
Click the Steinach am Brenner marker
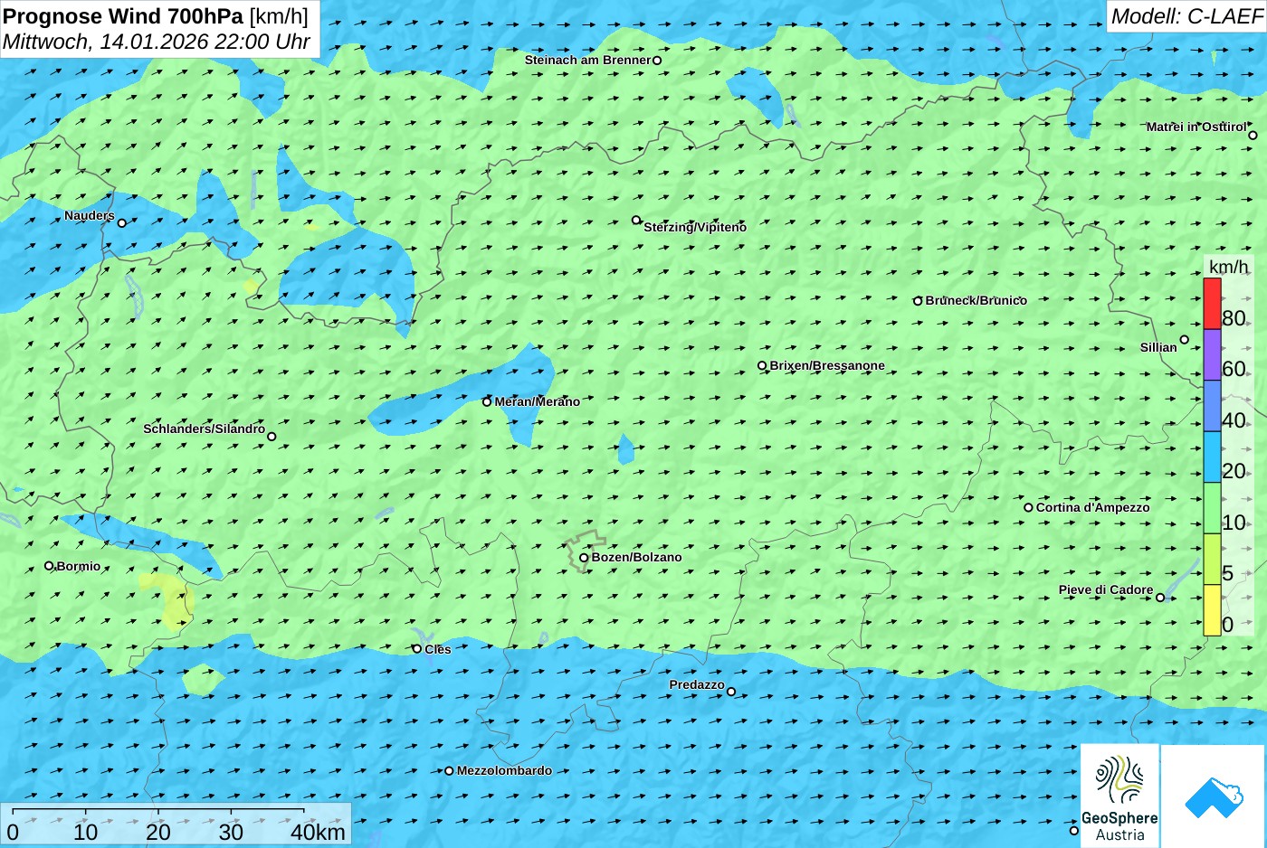point(657,61)
